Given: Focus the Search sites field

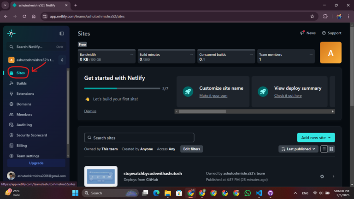Looking at the screenshot, I should click(x=139, y=138).
